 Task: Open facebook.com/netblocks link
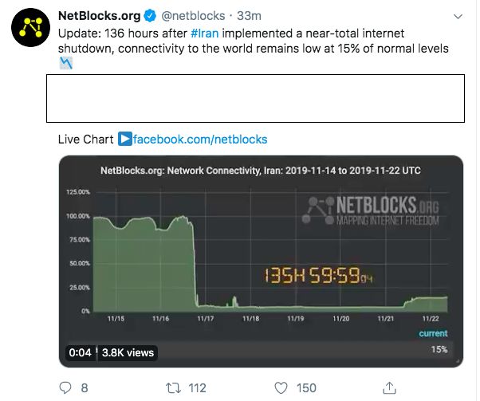click(x=200, y=140)
